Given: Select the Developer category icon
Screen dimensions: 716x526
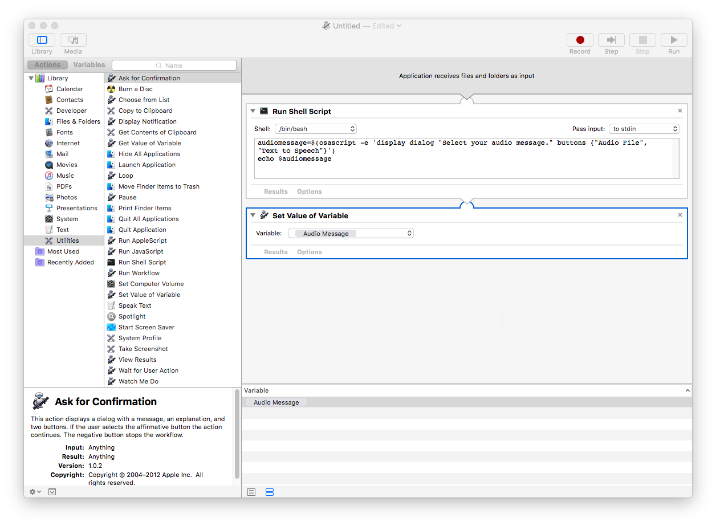Looking at the screenshot, I should [x=49, y=111].
